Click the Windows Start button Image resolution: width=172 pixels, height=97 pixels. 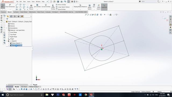click(3, 95)
